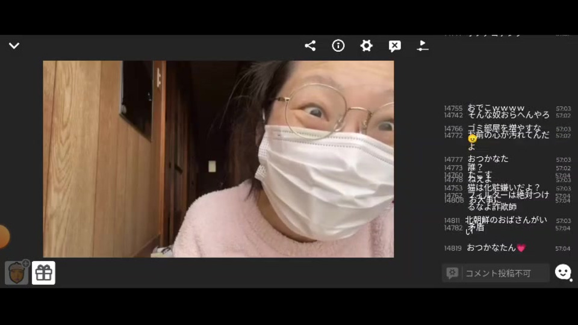Open the settings gear
Viewport: 578px width, 325px height.
(x=366, y=46)
